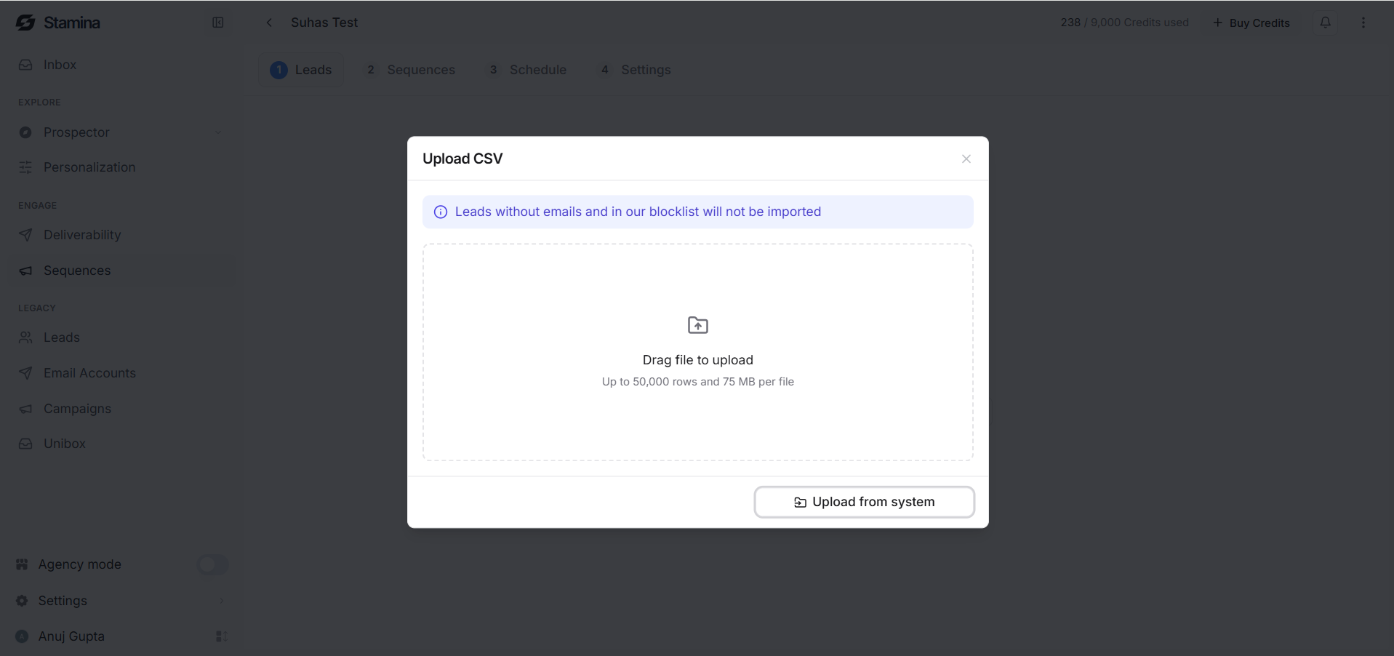
Task: Click the Upload from system button
Action: [864, 502]
